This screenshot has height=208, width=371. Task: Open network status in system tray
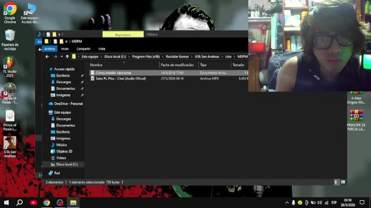click(x=326, y=203)
